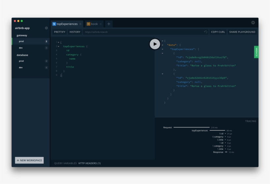Open the QUERY VARIABLES panel
The image size is (270, 184).
click(x=66, y=163)
